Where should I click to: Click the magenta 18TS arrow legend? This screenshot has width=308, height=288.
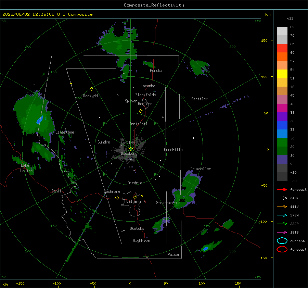282,233
